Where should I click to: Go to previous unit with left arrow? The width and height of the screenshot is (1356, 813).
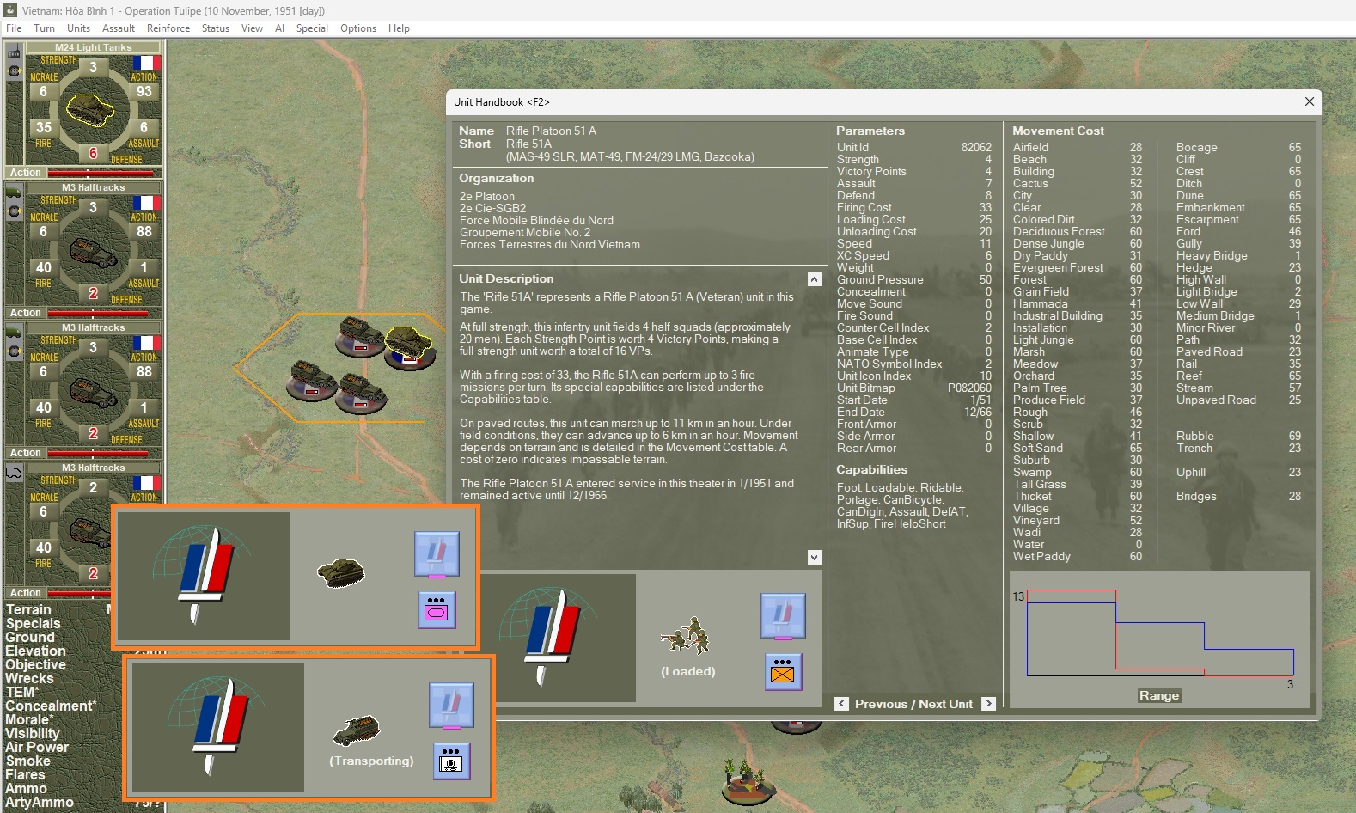click(842, 704)
